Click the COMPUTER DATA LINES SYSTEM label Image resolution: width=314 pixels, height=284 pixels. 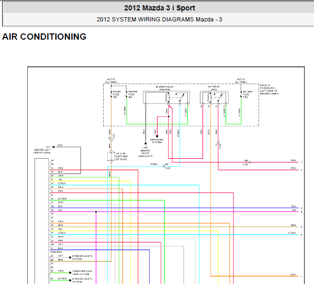82,273
